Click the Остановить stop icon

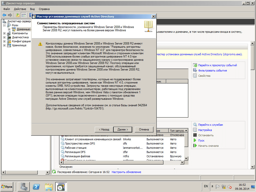pos(195,135)
